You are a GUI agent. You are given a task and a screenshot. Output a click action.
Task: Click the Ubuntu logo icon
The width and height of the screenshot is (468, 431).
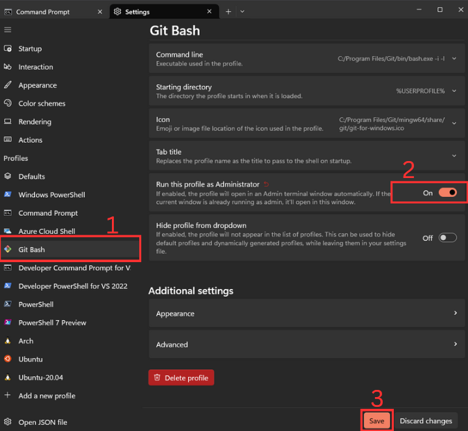point(8,359)
